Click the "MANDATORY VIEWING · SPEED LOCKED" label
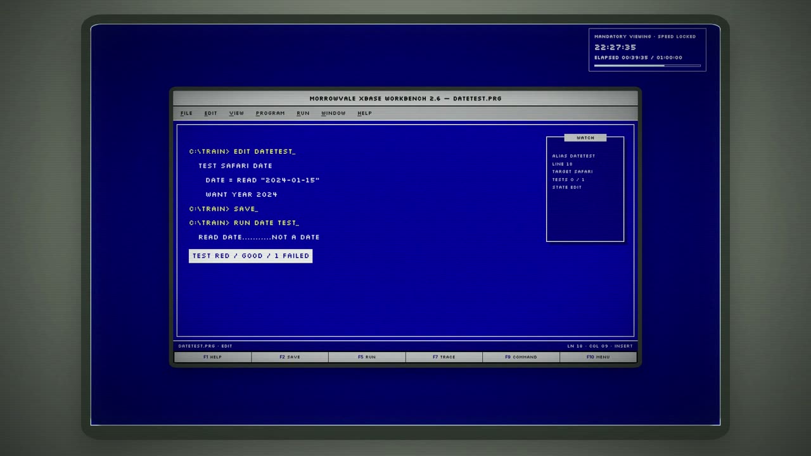811x456 pixels. [645, 37]
